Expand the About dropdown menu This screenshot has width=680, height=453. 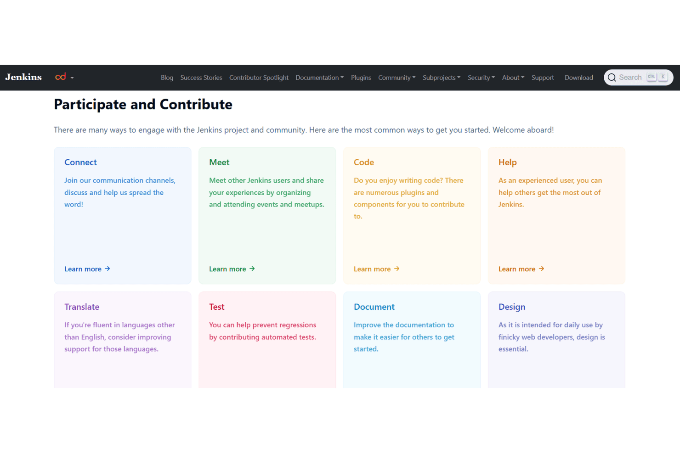513,78
